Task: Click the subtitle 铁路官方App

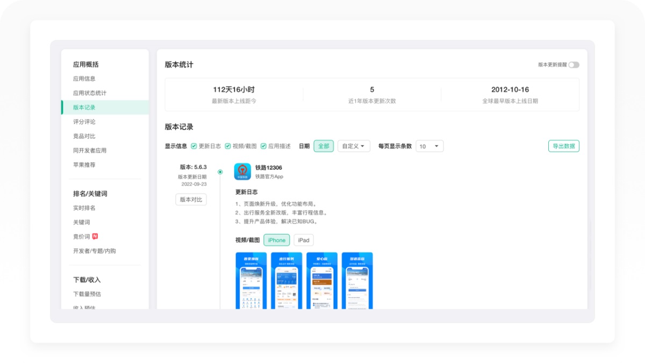Action: [269, 176]
